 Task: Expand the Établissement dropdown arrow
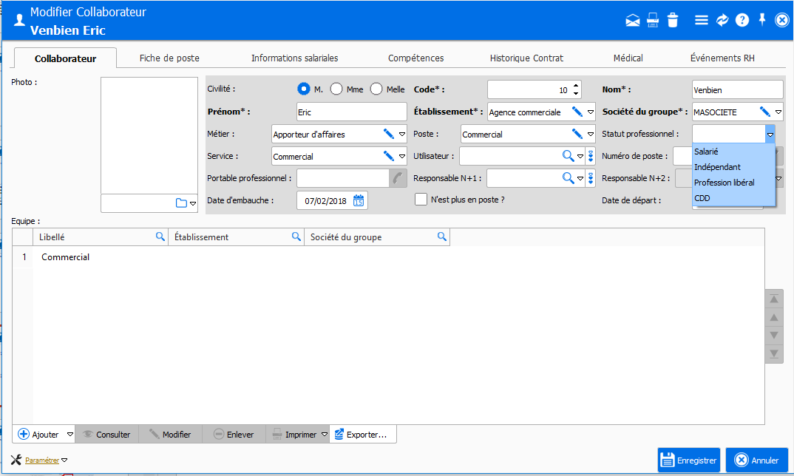(591, 112)
